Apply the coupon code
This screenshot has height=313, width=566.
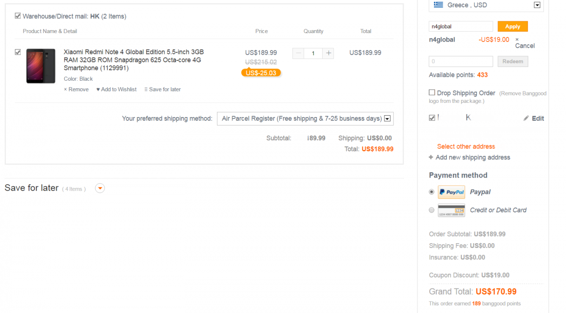(513, 26)
